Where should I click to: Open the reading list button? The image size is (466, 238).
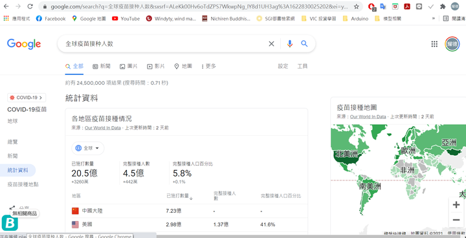tap(454, 18)
